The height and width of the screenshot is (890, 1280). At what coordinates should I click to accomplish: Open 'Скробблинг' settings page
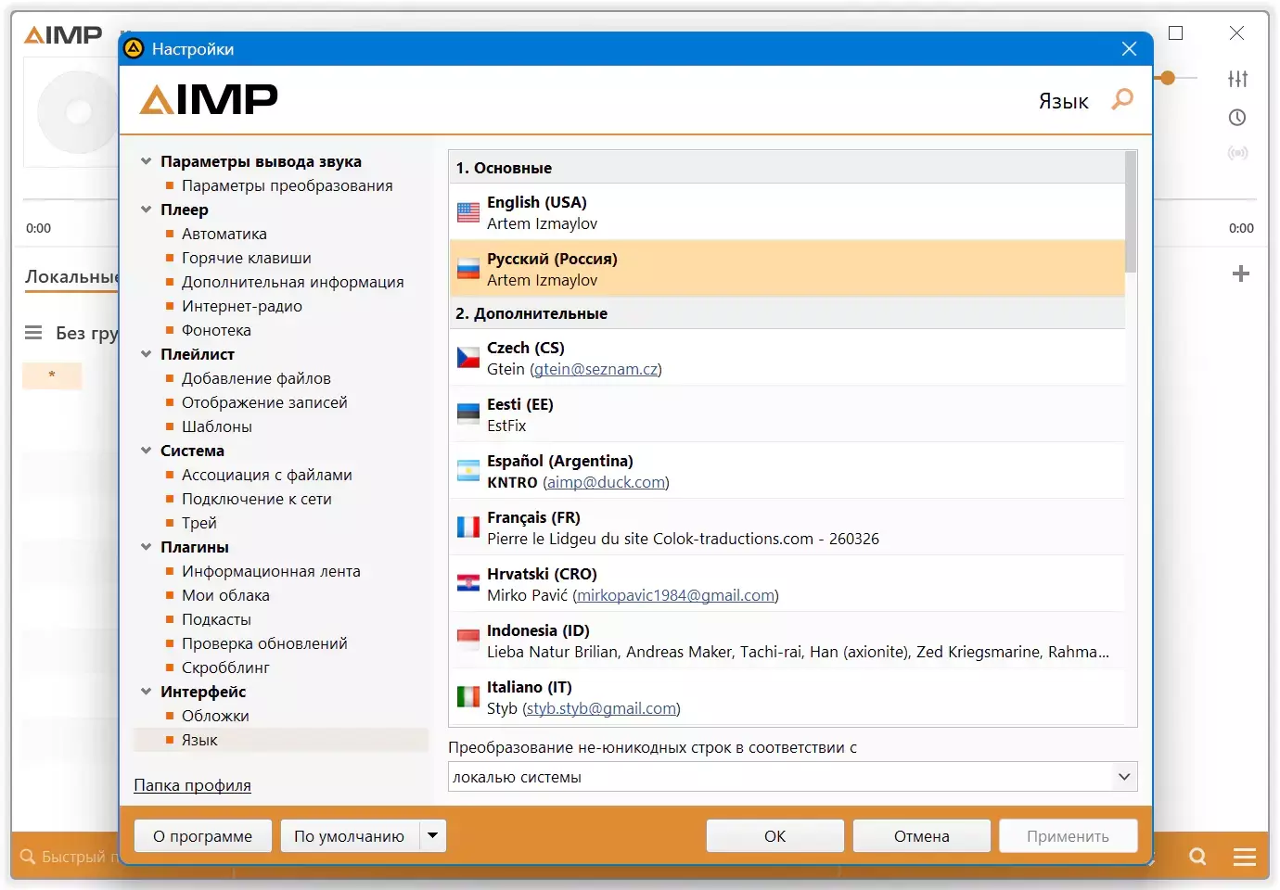point(225,667)
